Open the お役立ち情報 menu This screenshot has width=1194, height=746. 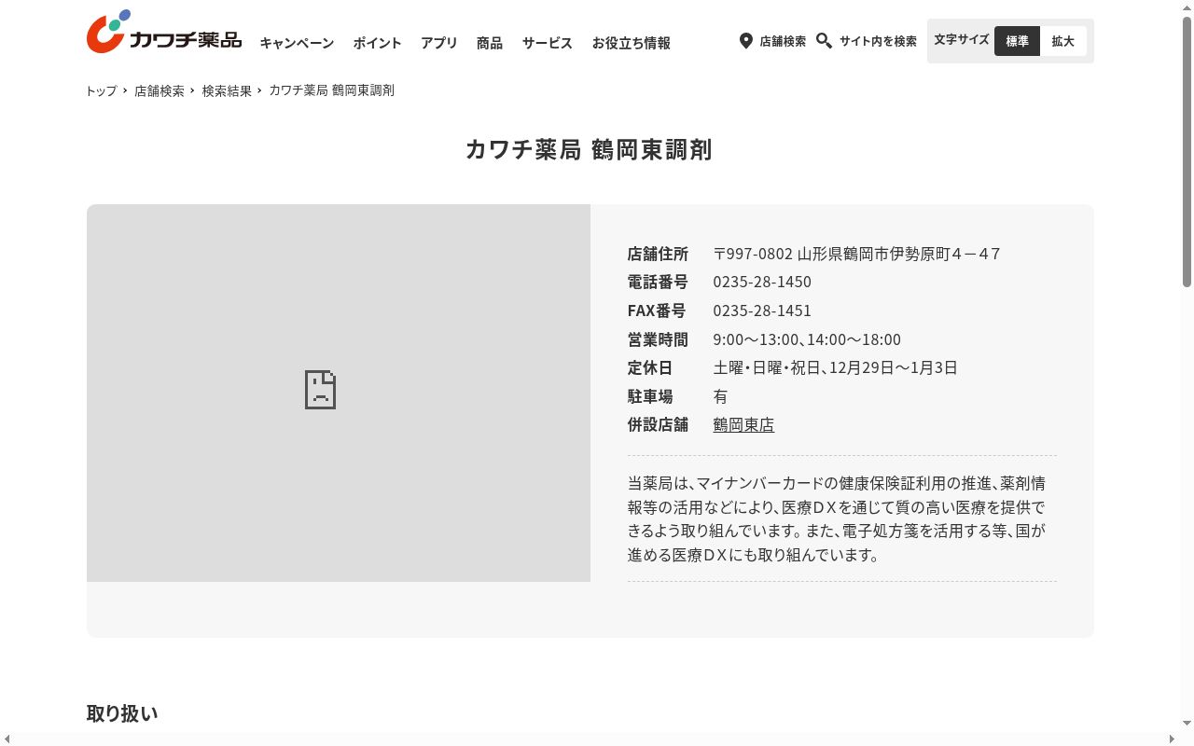click(631, 43)
